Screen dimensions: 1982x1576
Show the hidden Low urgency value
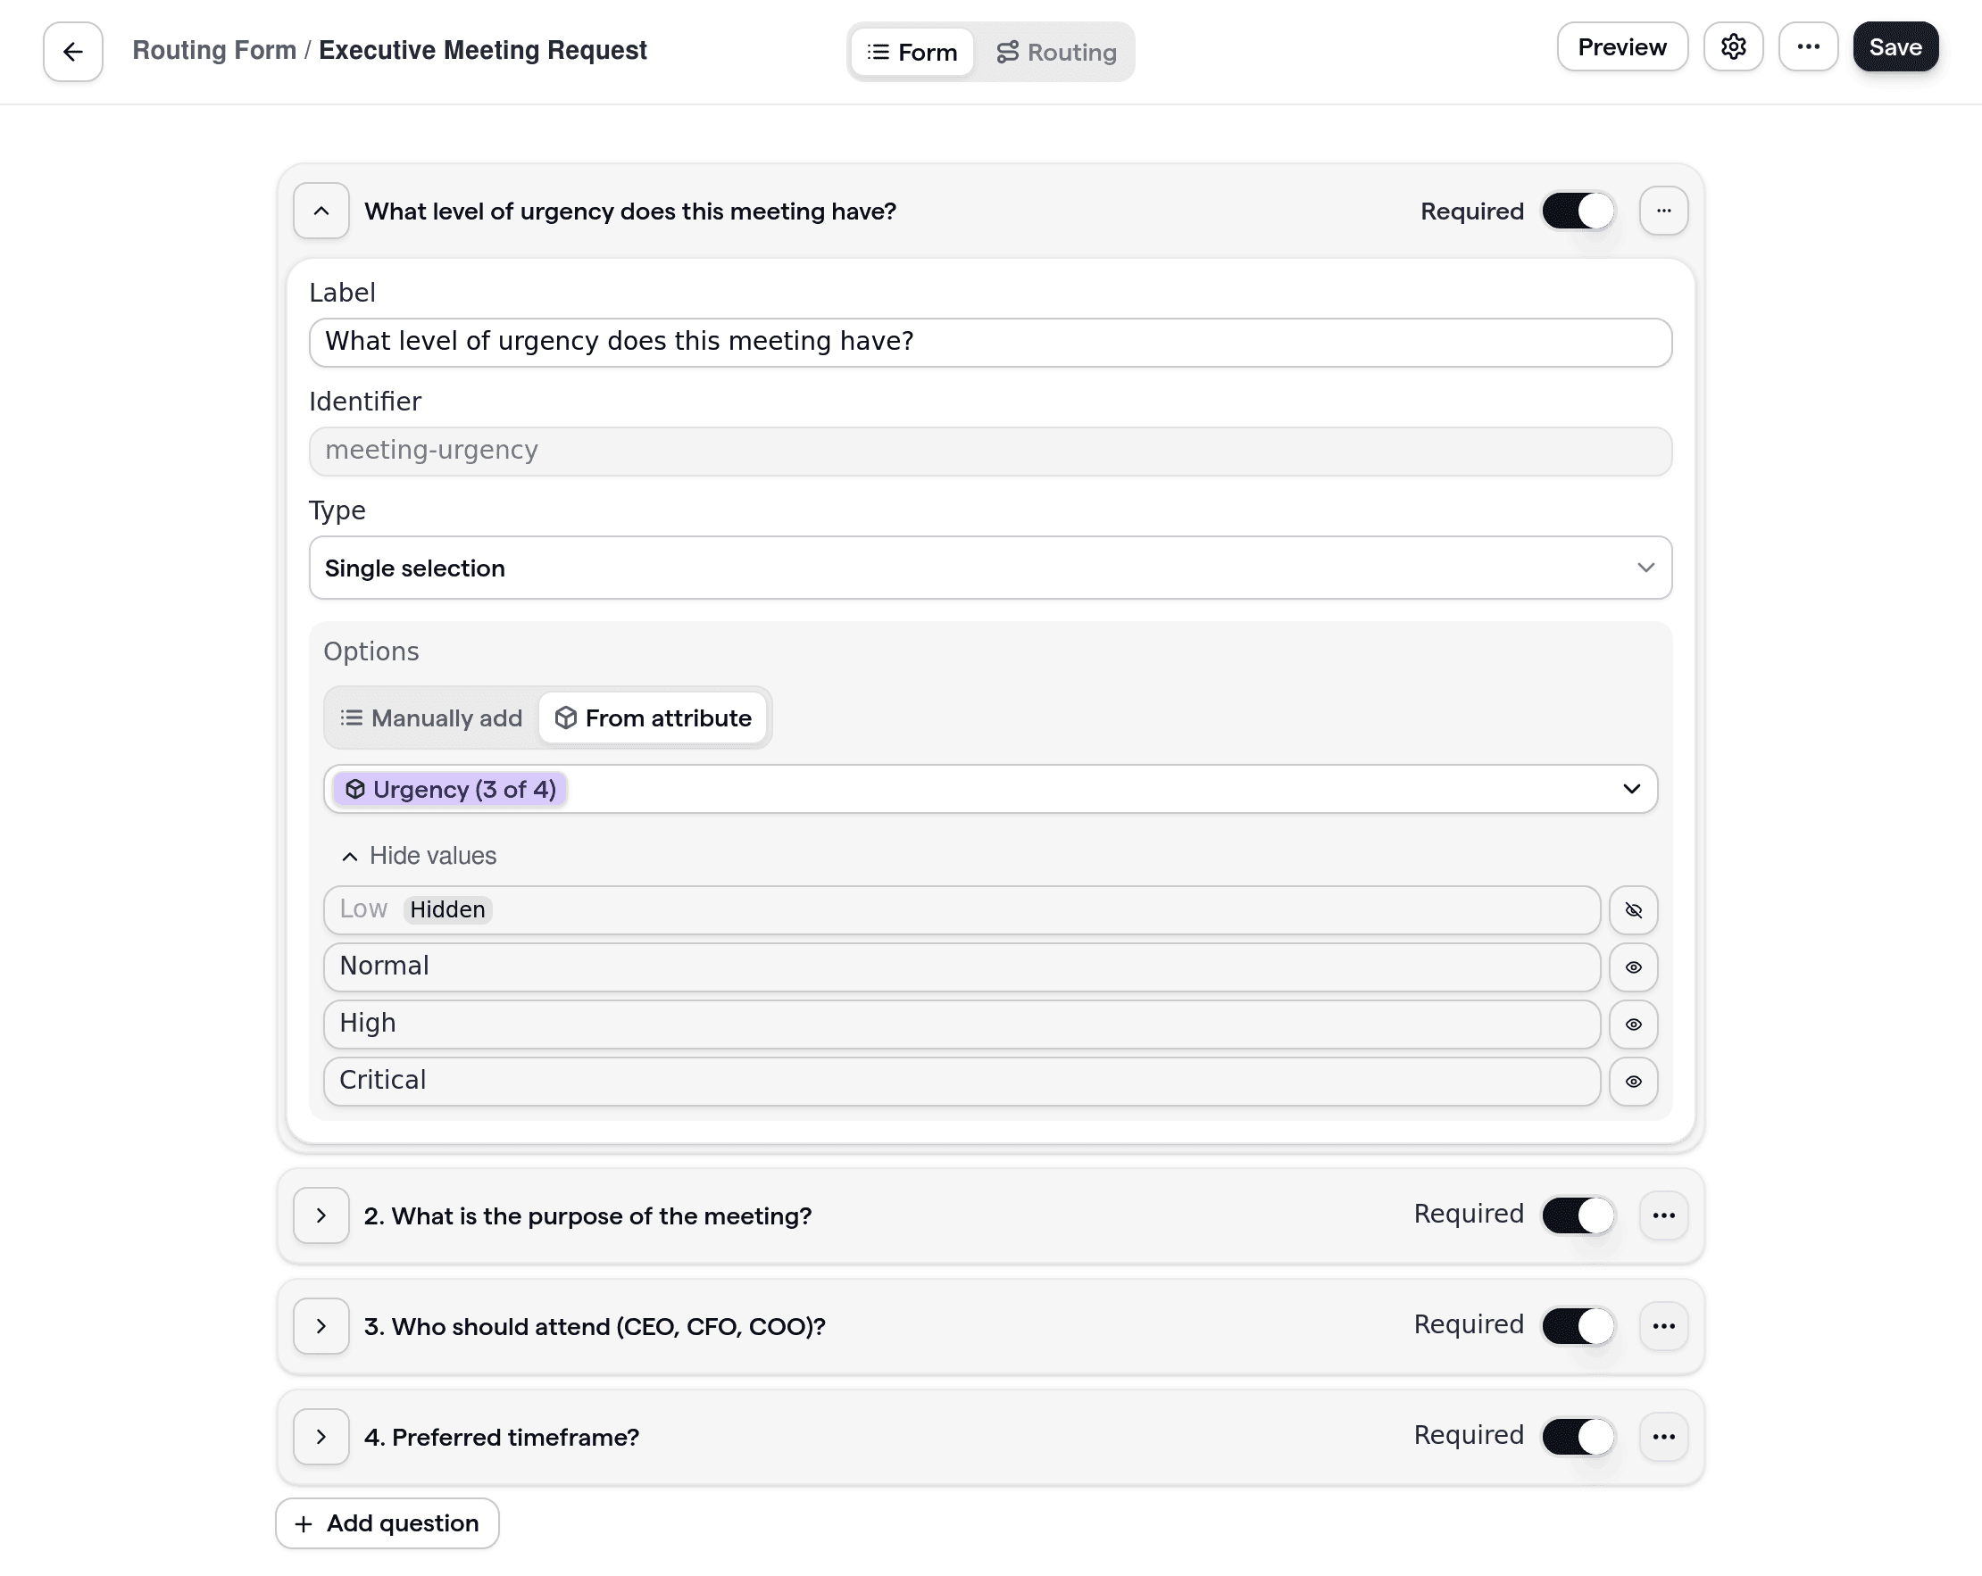(x=1634, y=909)
